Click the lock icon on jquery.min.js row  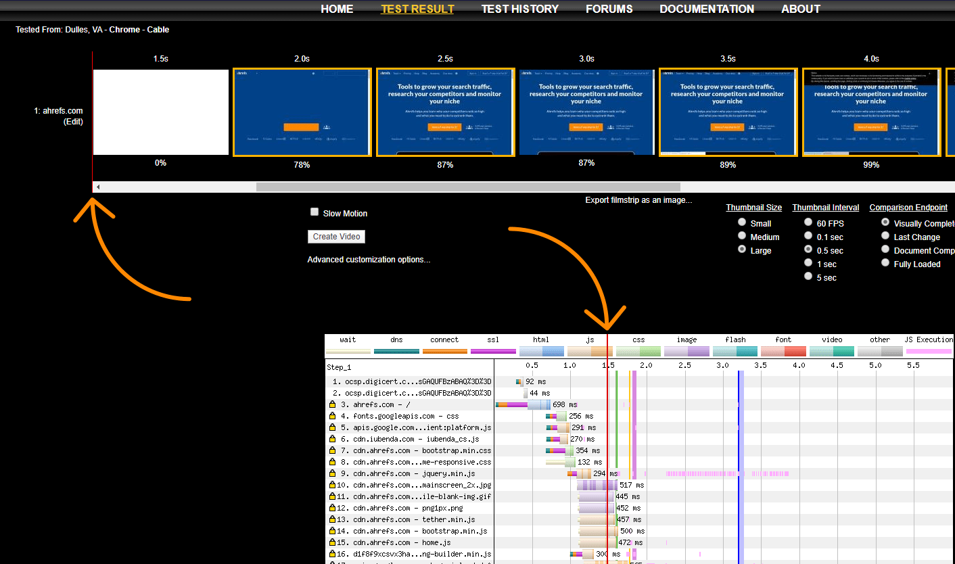tap(332, 473)
